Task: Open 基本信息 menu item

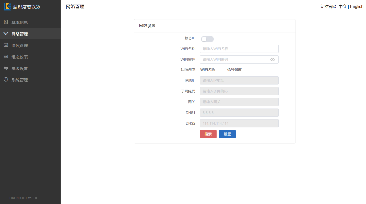Action: (x=30, y=22)
